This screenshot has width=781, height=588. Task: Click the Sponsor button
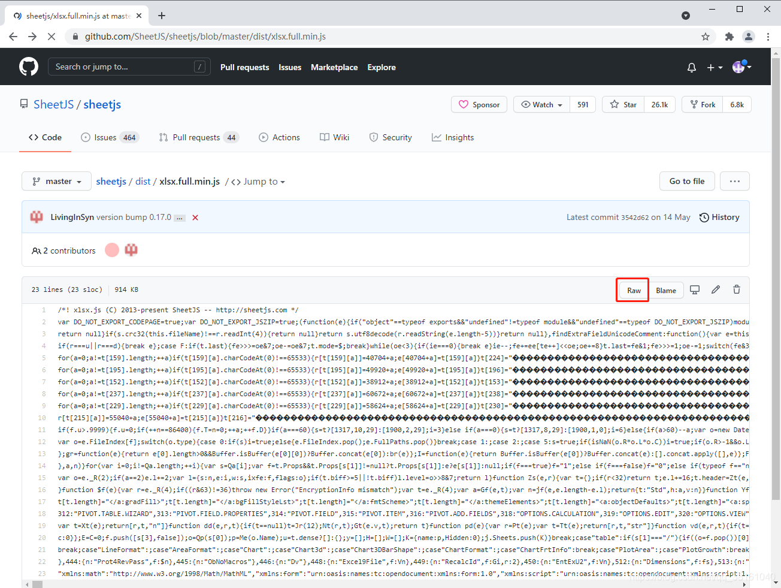479,104
